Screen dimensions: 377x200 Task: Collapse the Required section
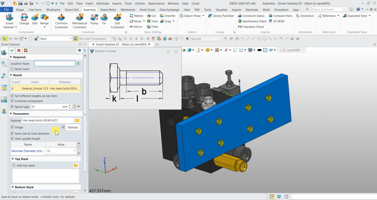(11, 57)
